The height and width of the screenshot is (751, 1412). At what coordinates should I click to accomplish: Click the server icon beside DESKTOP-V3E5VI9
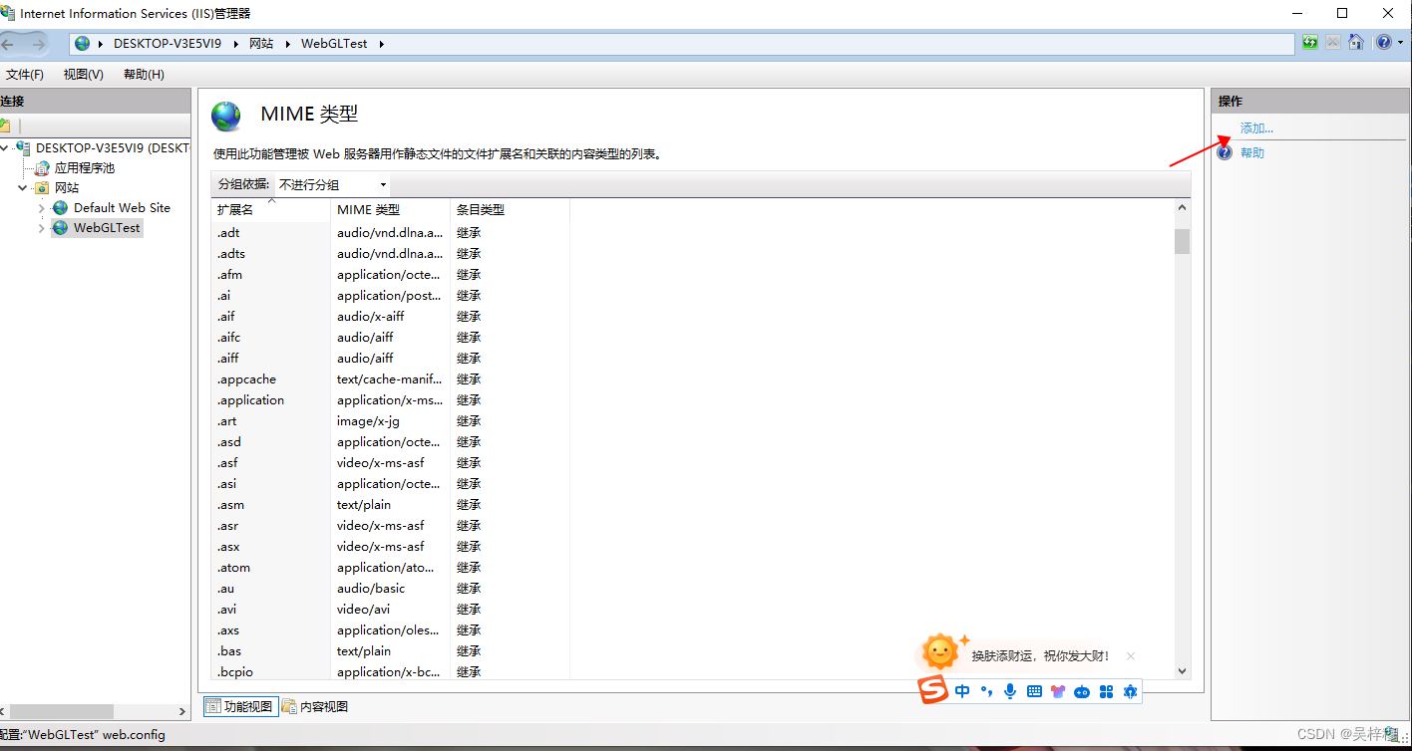[23, 148]
